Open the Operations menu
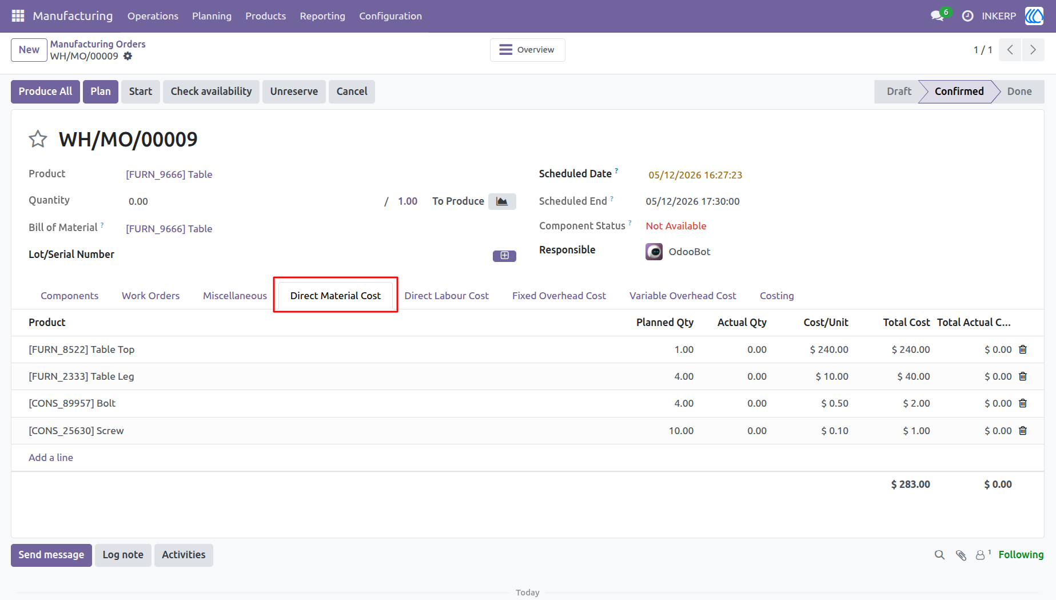This screenshot has width=1056, height=600. click(x=153, y=16)
